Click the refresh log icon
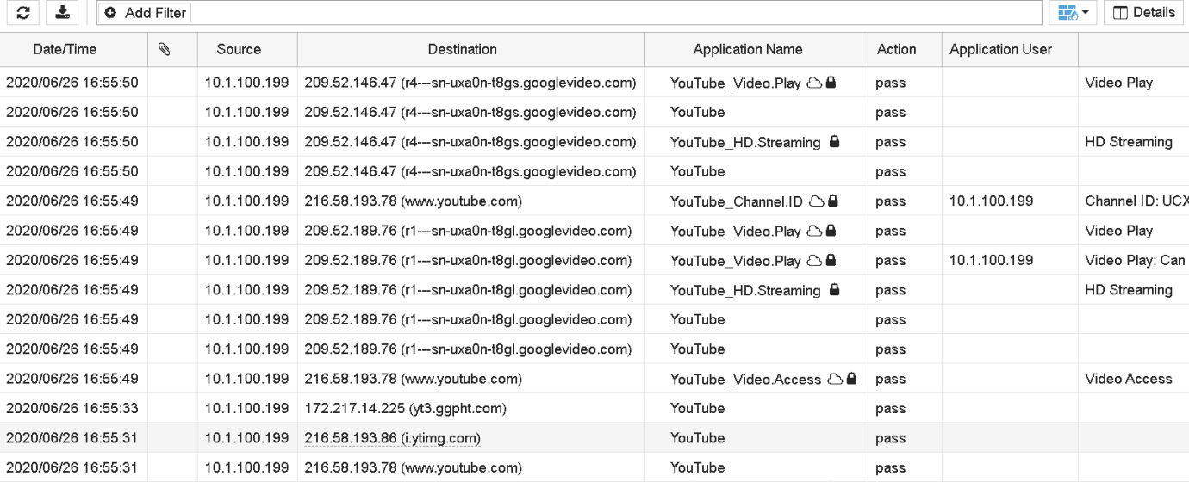This screenshot has height=482, width=1189. tap(23, 13)
